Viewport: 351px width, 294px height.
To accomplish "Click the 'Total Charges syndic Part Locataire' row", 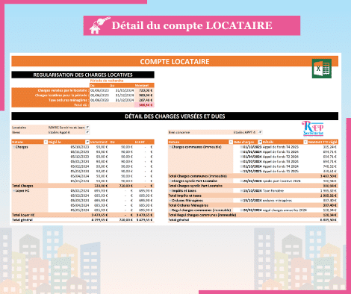I will tap(253, 186).
